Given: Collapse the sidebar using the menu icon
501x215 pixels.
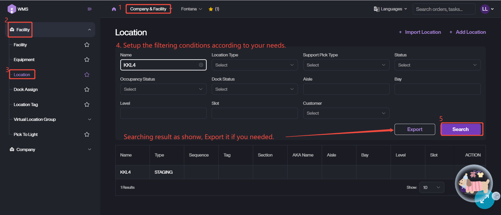Looking at the screenshot, I should (x=90, y=9).
